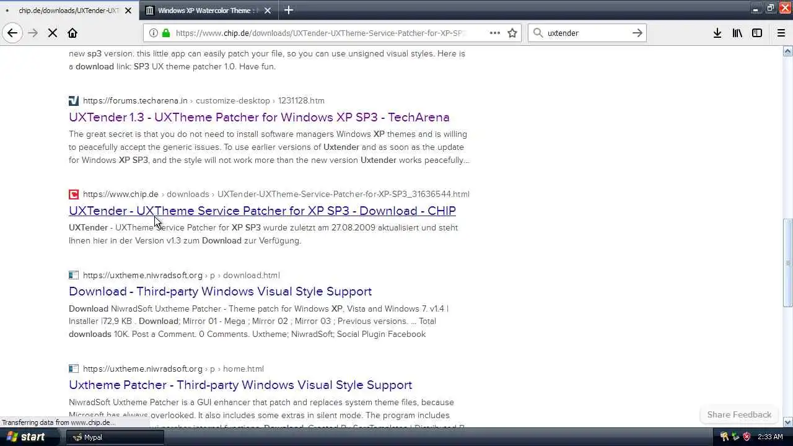Open the library bookmarks and history icon
Screen dimensions: 793x446
737,33
